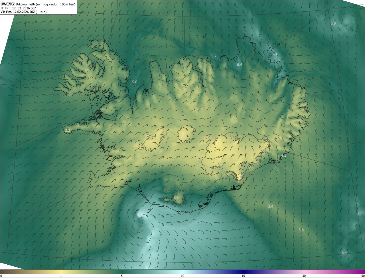The width and height of the screenshot is (365, 278).
Task: Click the 0 tick label on the color scale
Action: [1, 276]
